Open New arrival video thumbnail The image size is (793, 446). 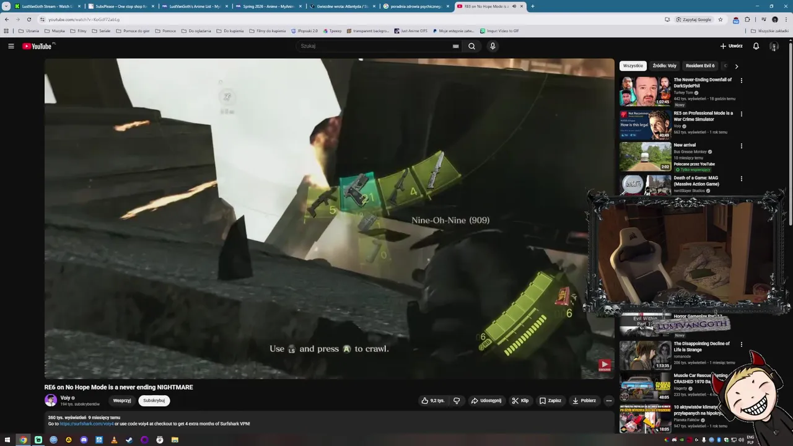[x=646, y=157]
